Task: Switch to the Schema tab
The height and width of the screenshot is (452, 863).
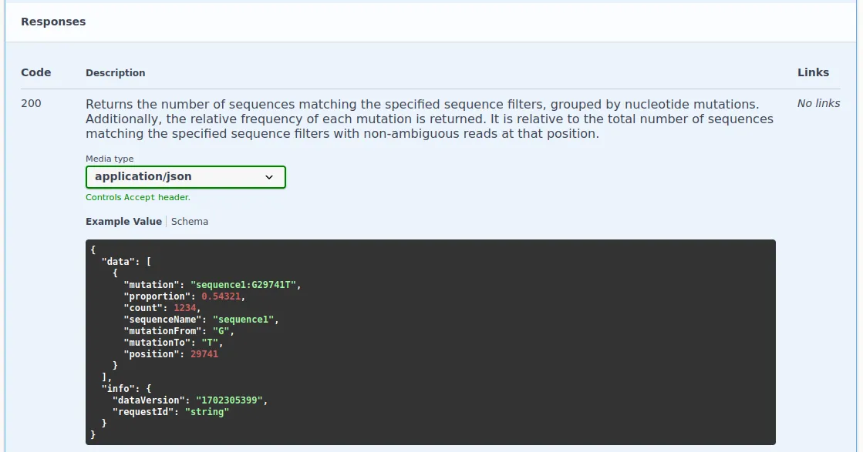Action: point(190,222)
